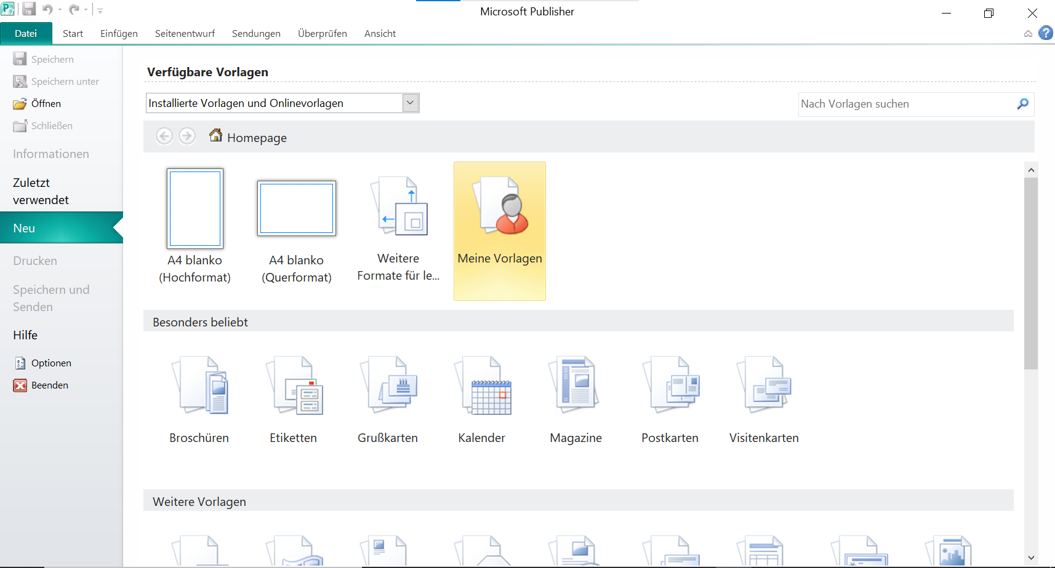The height and width of the screenshot is (568, 1055).
Task: Customize quick access toolbar dropdown
Action: pyautogui.click(x=100, y=10)
